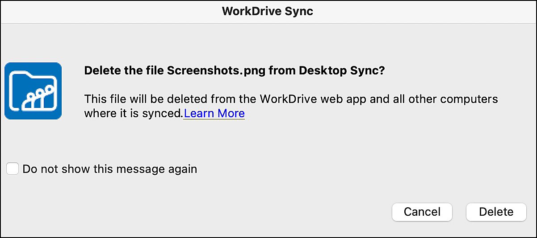Click the WorkDrive Sync window title
The height and width of the screenshot is (238, 537).
268,12
